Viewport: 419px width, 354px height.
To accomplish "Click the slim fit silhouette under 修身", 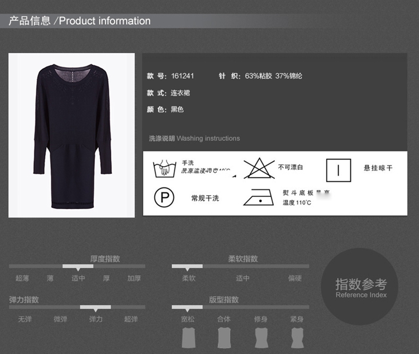I will 260,338.
